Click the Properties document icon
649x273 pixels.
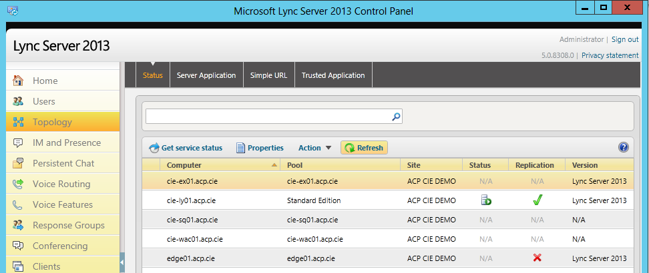pyautogui.click(x=241, y=148)
